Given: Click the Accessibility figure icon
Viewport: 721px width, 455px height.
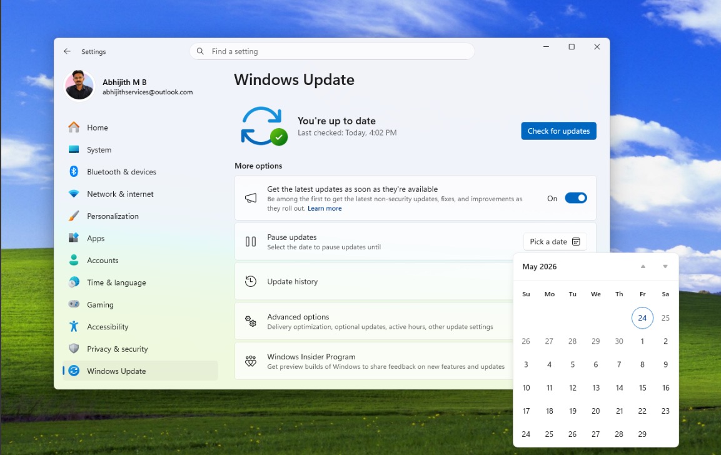Looking at the screenshot, I should click(74, 326).
